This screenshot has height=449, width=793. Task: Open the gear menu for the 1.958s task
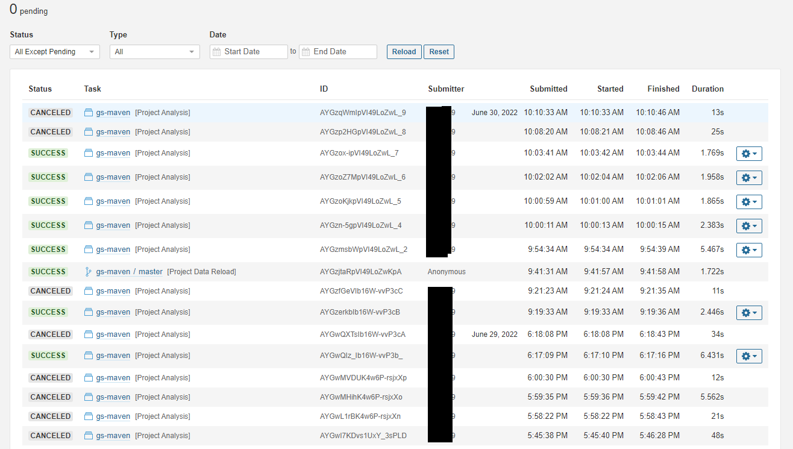(749, 178)
